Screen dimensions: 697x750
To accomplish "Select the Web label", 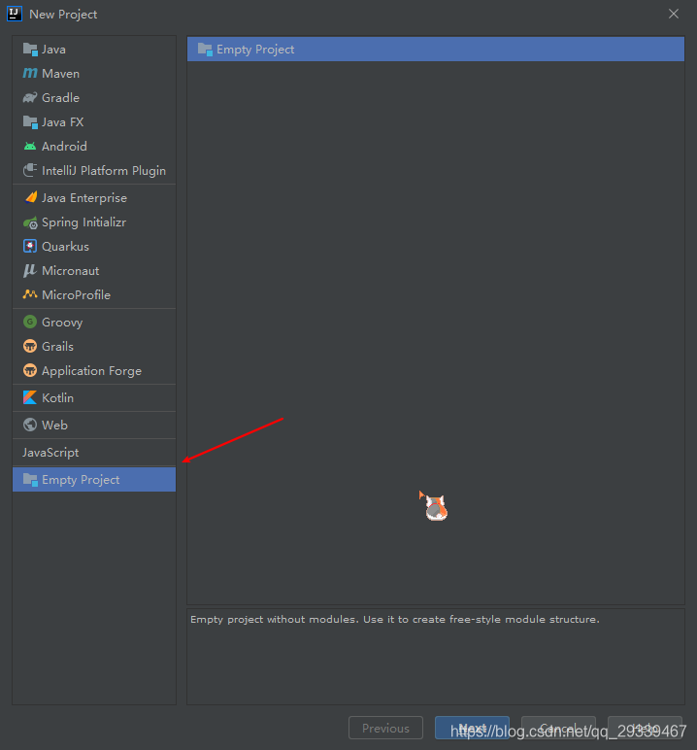I will coord(55,426).
